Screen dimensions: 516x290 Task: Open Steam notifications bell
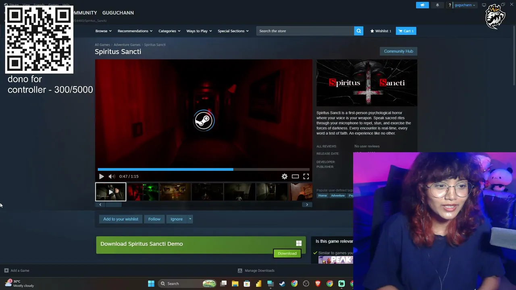coord(437,5)
